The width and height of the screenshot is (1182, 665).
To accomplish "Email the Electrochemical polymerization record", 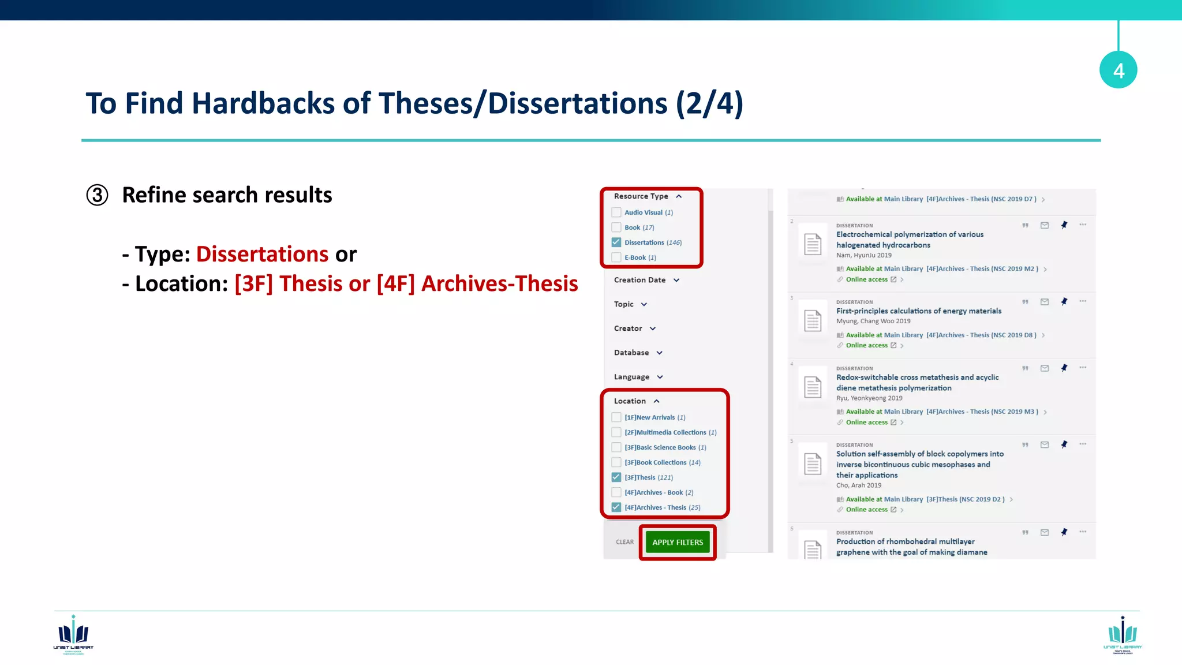I will click(1045, 225).
